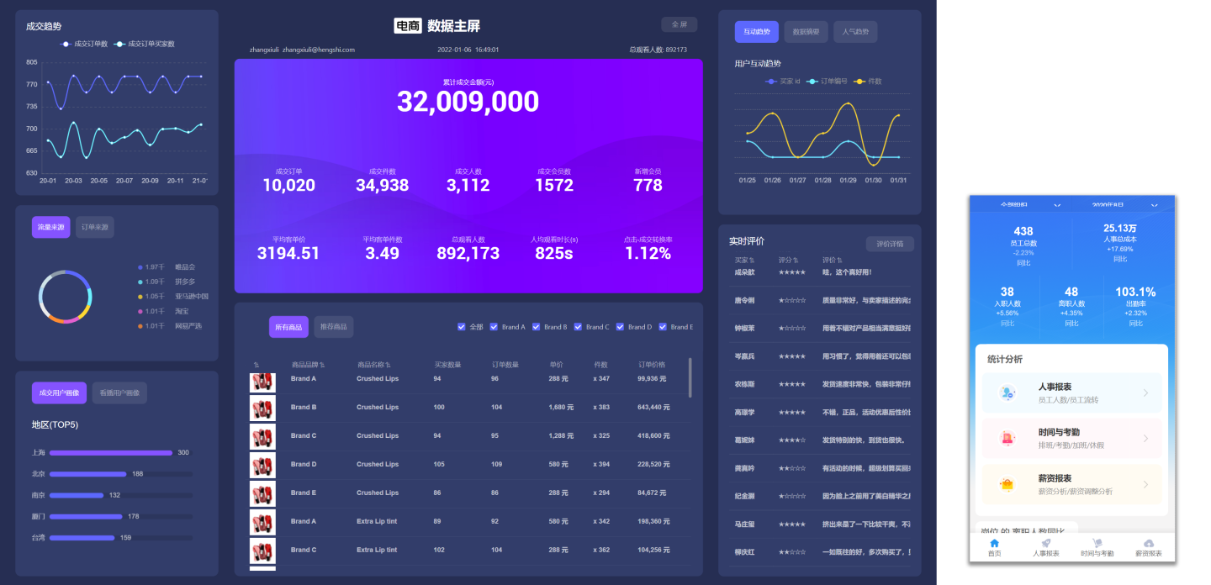Click the pink 时间与考勤 card icon
The height and width of the screenshot is (585, 1211).
click(x=1007, y=438)
